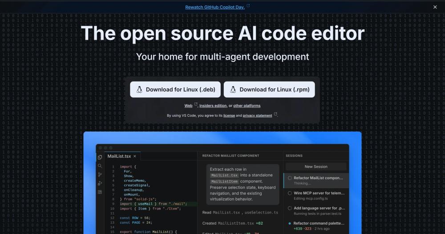This screenshot has width=445, height=234.
Task: Click the status circle beside Refactor MailList
Action: coord(290,178)
